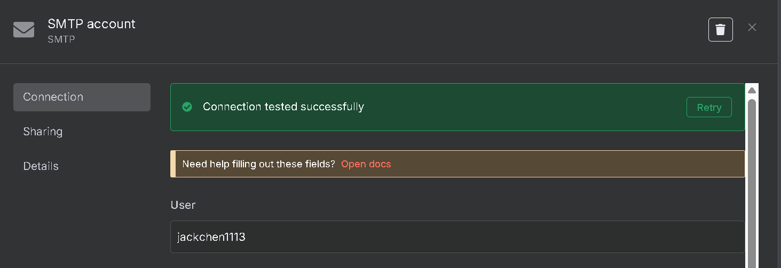Close the SMTP account dialog
781x268 pixels.
point(752,27)
